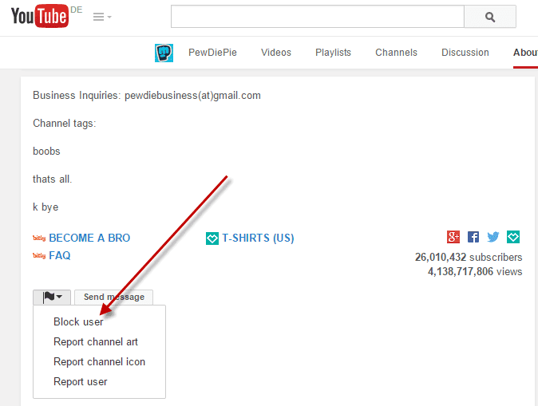The width and height of the screenshot is (538, 406).
Task: Open the BECOME A BRO link
Action: pos(89,238)
